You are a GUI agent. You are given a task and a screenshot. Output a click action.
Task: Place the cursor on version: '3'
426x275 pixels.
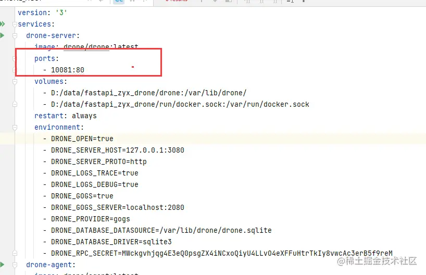[42, 12]
